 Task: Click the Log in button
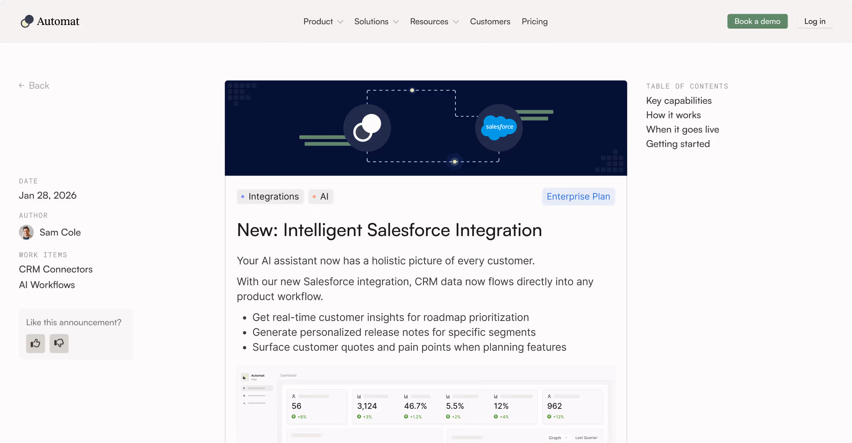(815, 21)
